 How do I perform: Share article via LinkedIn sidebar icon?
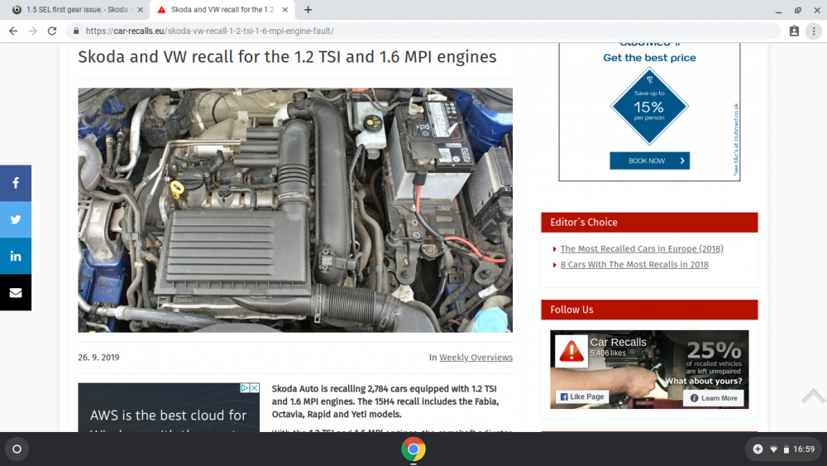pyautogui.click(x=15, y=256)
